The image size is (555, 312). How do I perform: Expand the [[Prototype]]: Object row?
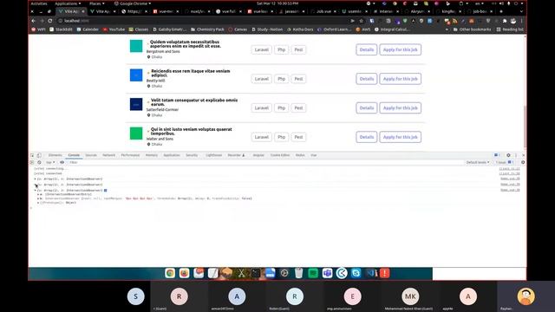pos(38,203)
